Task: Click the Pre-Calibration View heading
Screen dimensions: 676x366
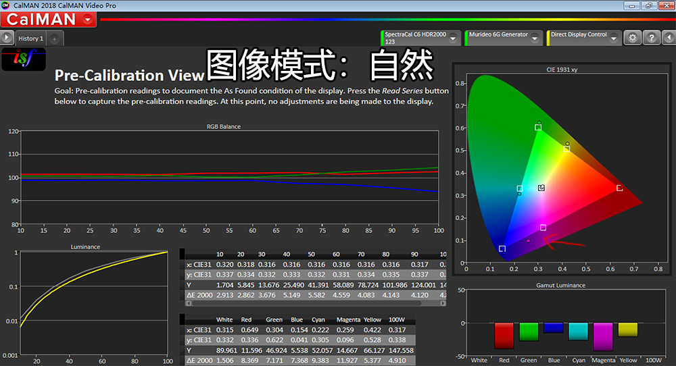Action: [129, 76]
